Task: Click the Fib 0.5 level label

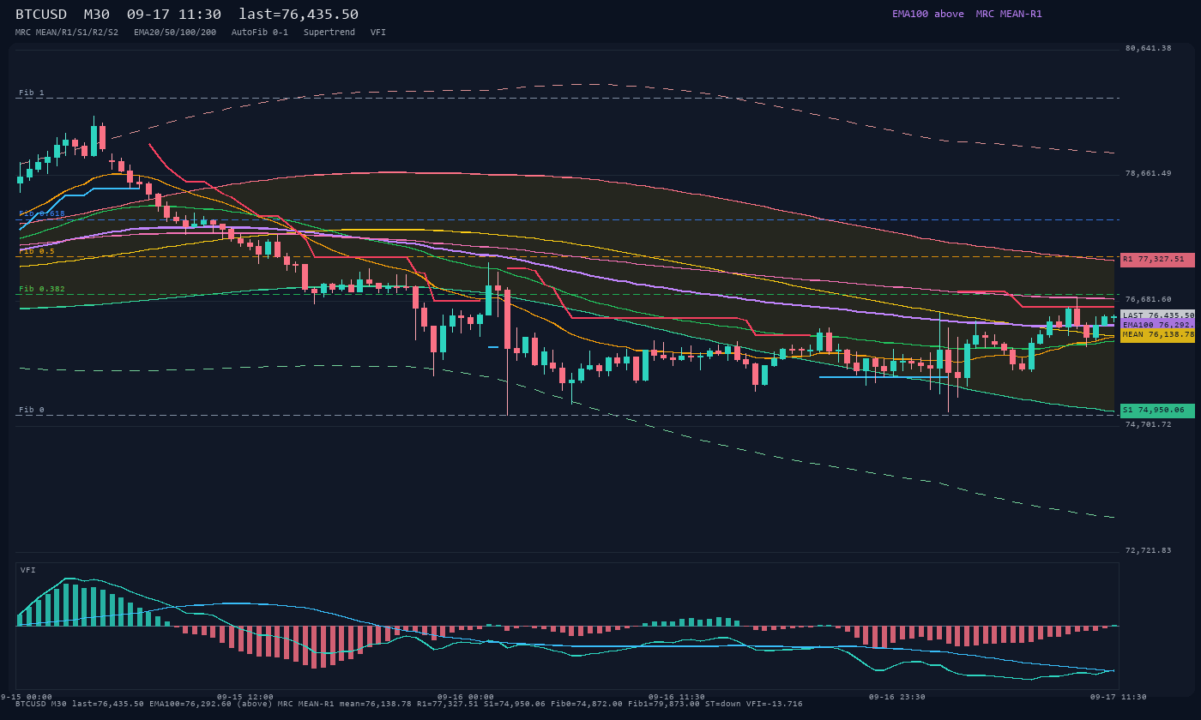Action: pos(37,251)
